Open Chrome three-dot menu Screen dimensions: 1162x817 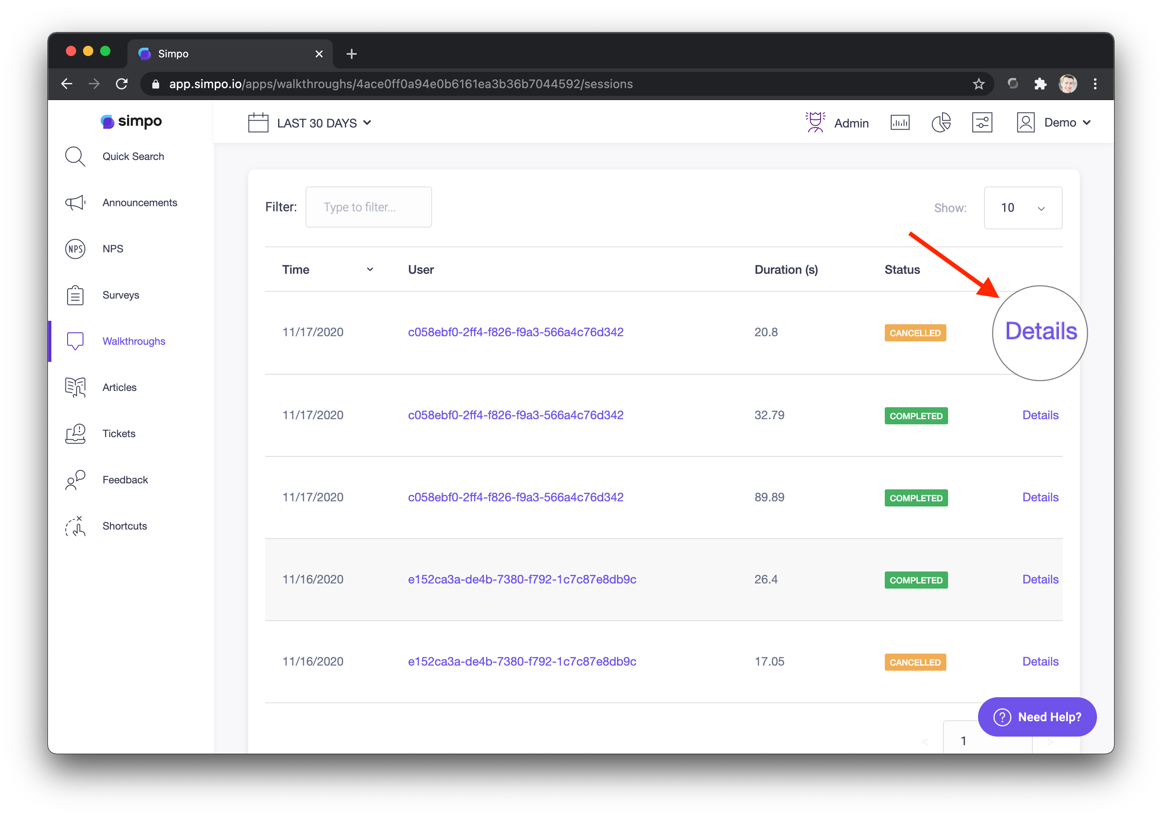[1095, 84]
